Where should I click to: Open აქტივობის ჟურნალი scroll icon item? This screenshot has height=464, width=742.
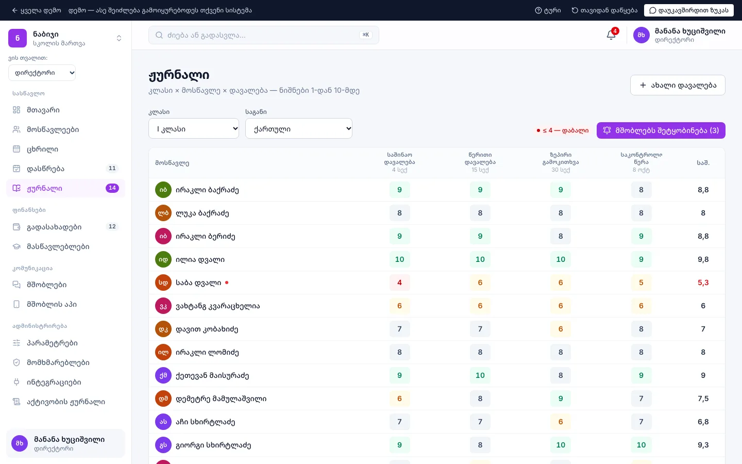click(65, 402)
